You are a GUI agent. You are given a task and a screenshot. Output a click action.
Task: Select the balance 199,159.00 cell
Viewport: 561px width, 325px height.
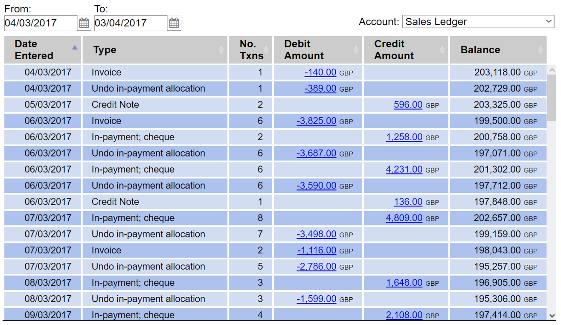tap(498, 235)
